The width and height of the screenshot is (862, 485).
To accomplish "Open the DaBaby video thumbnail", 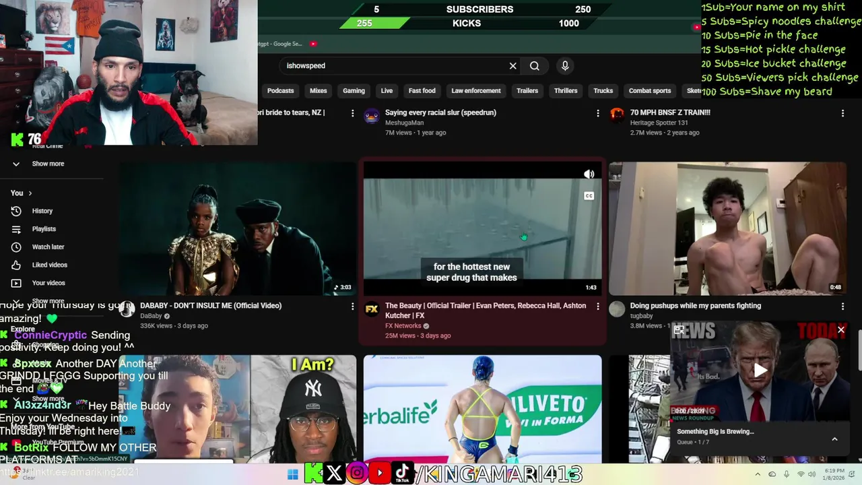I will (x=238, y=228).
